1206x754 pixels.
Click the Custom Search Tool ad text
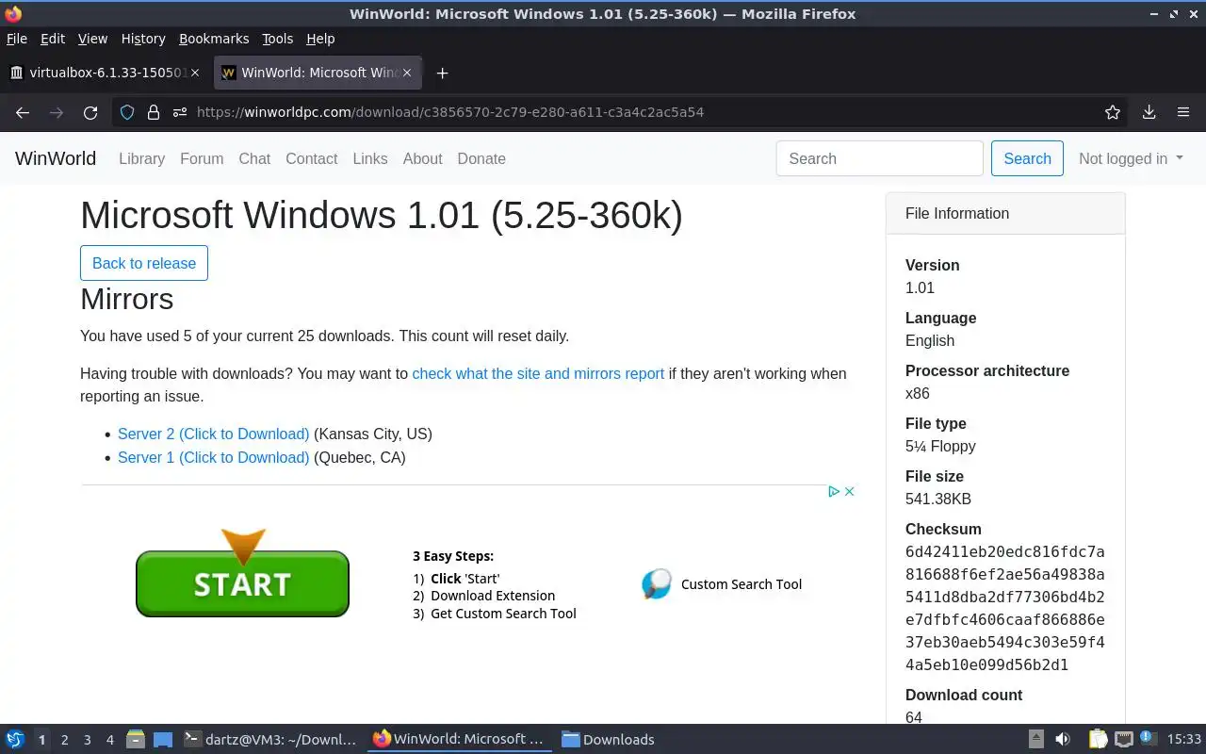point(742,584)
